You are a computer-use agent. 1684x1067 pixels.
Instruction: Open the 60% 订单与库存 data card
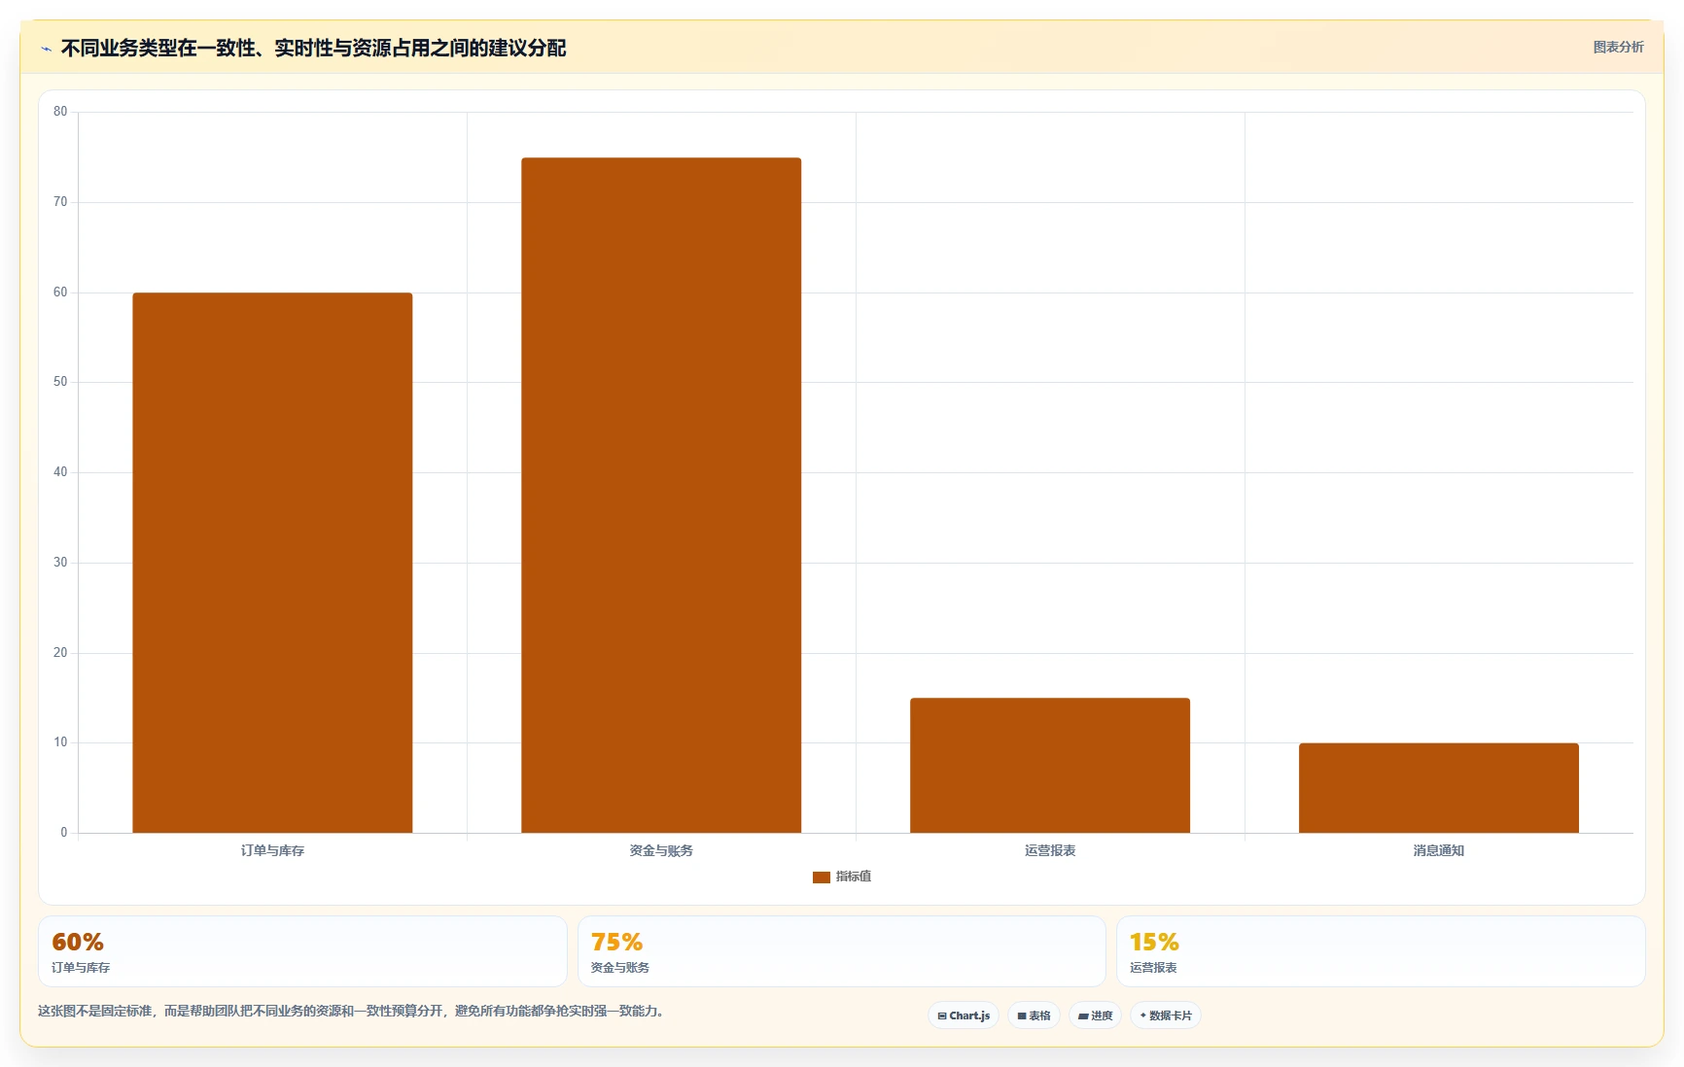coord(302,951)
